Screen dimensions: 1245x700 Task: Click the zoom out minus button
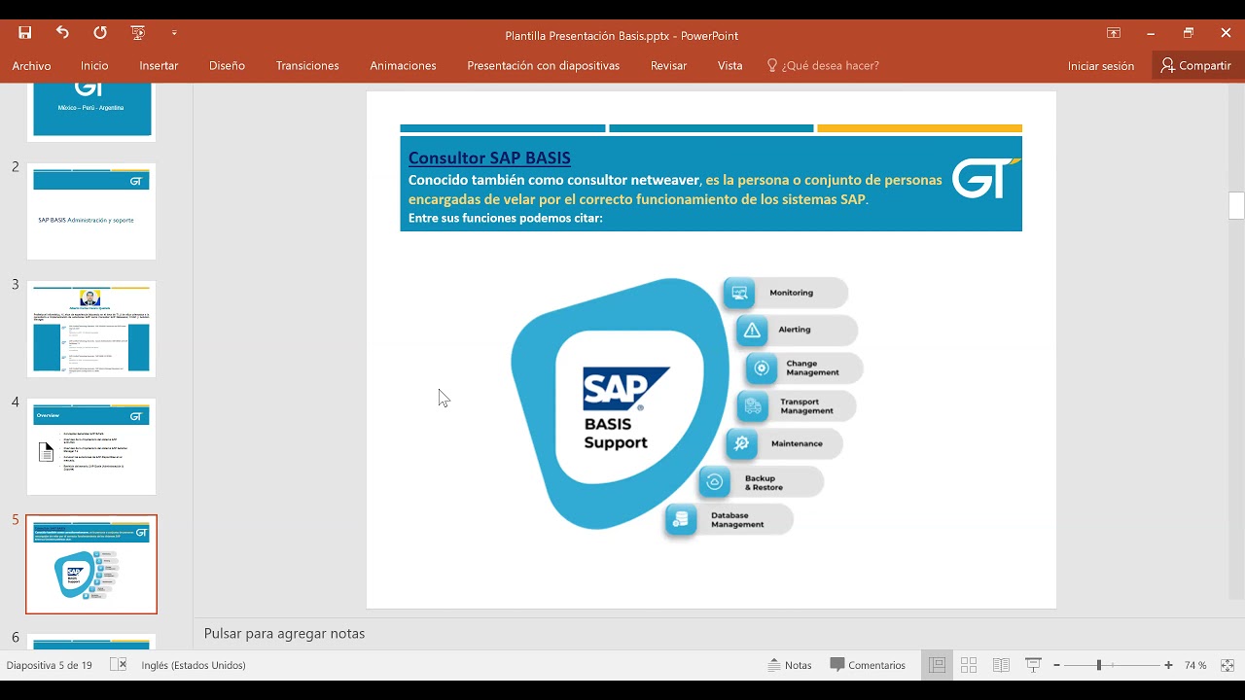click(1056, 665)
